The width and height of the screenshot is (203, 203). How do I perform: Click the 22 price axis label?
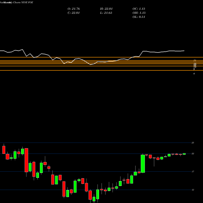(193, 153)
